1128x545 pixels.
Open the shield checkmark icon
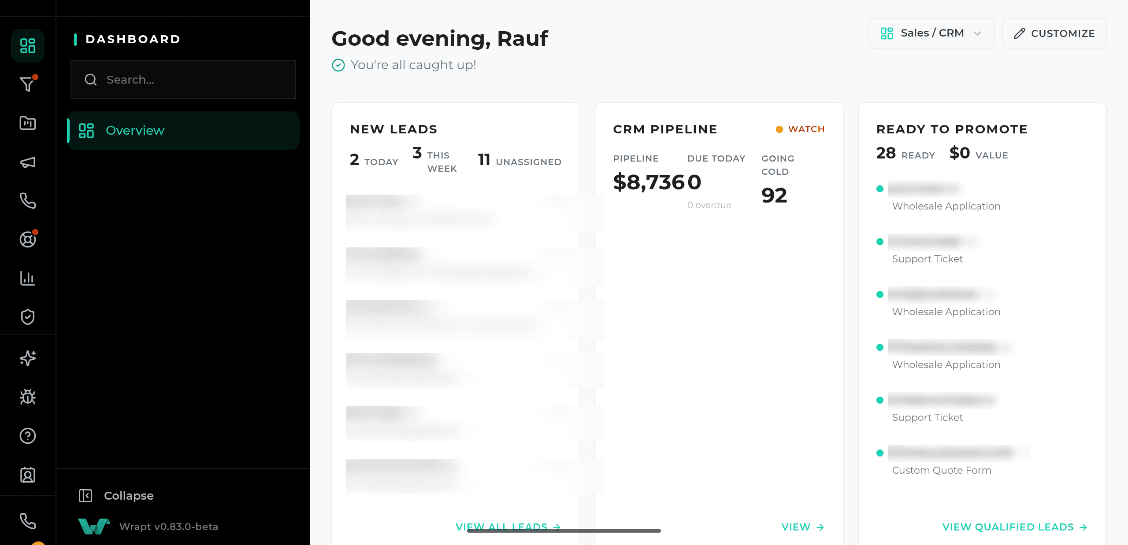[28, 317]
